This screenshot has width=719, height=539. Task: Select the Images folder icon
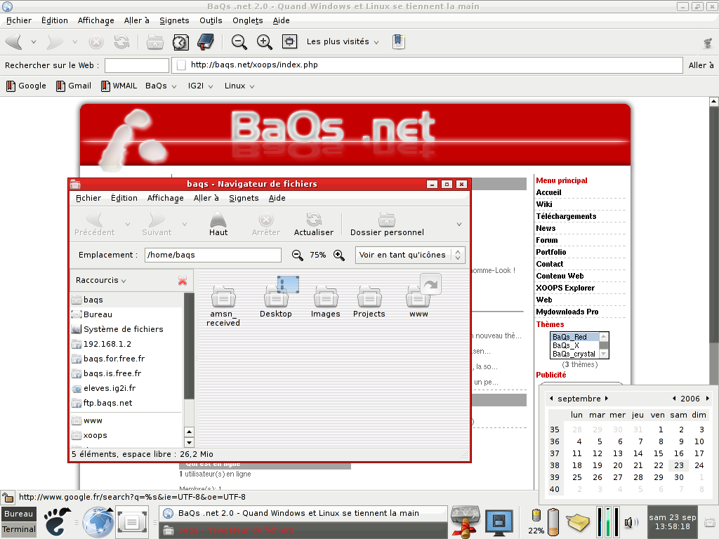click(326, 301)
